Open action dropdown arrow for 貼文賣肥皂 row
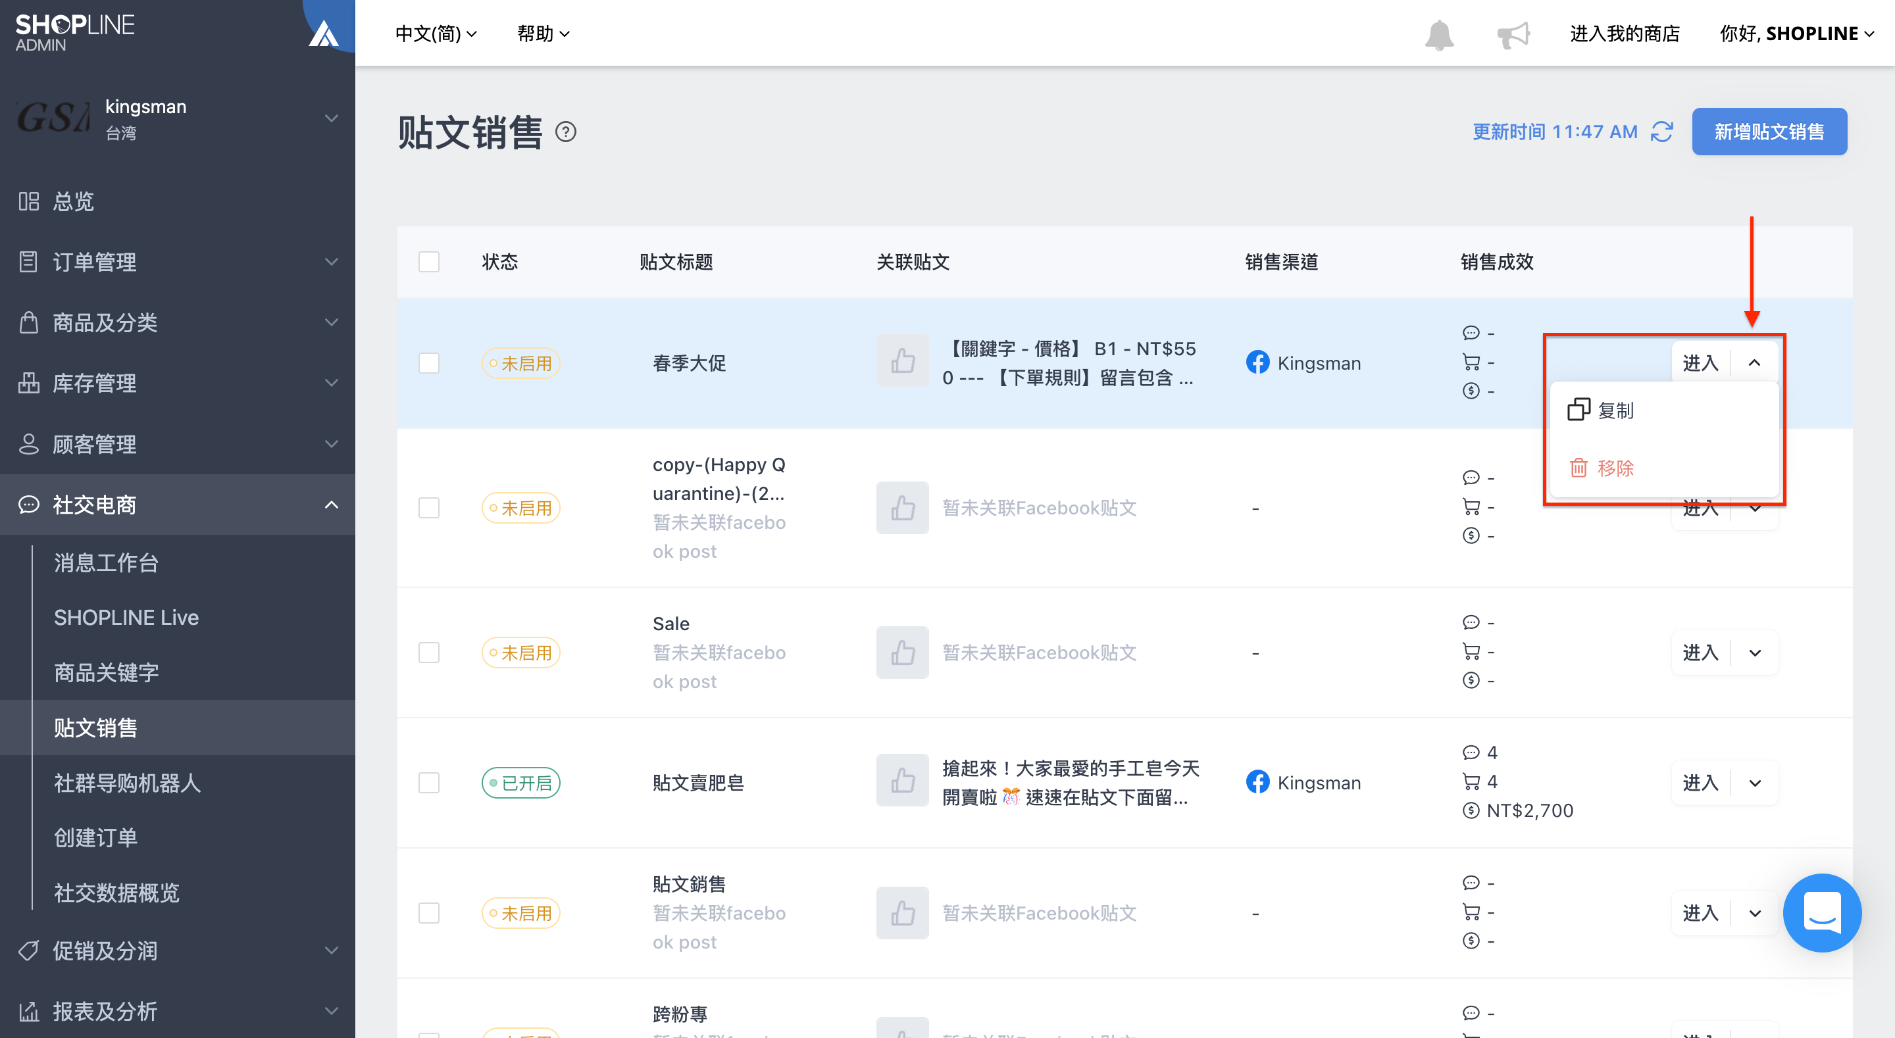Viewport: 1895px width, 1038px height. (1754, 783)
